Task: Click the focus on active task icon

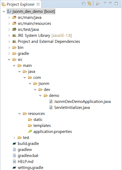Action: (97, 4)
